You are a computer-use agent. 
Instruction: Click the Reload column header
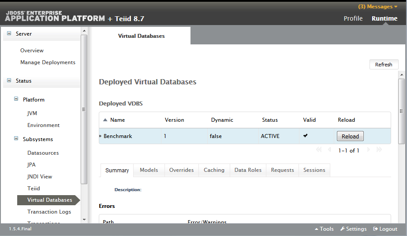(x=346, y=120)
